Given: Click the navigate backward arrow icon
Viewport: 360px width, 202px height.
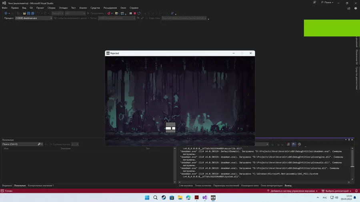Looking at the screenshot, I should (6, 13).
